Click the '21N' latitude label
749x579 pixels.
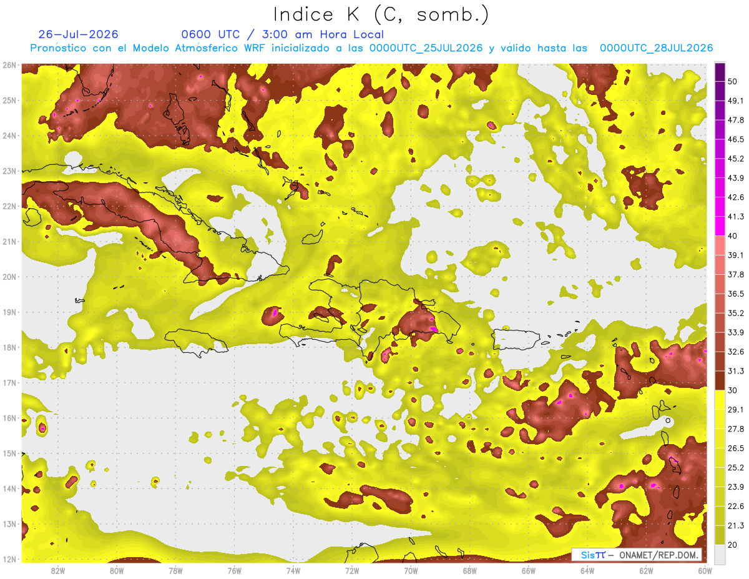tap(9, 241)
